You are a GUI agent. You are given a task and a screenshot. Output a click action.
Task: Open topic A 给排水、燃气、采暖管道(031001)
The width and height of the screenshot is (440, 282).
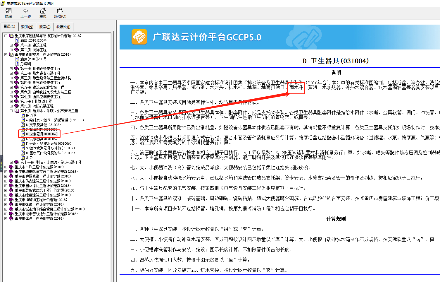click(55, 120)
